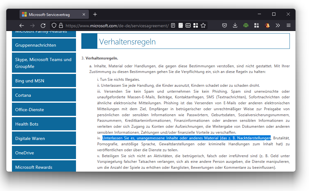Viewport: 309px width, 191px height.
Task: Click the URL address field
Action: pyautogui.click(x=116, y=26)
